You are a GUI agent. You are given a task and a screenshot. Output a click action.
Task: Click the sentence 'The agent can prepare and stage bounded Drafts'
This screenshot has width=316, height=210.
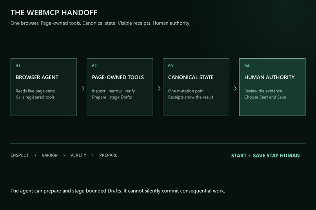(x=66, y=191)
